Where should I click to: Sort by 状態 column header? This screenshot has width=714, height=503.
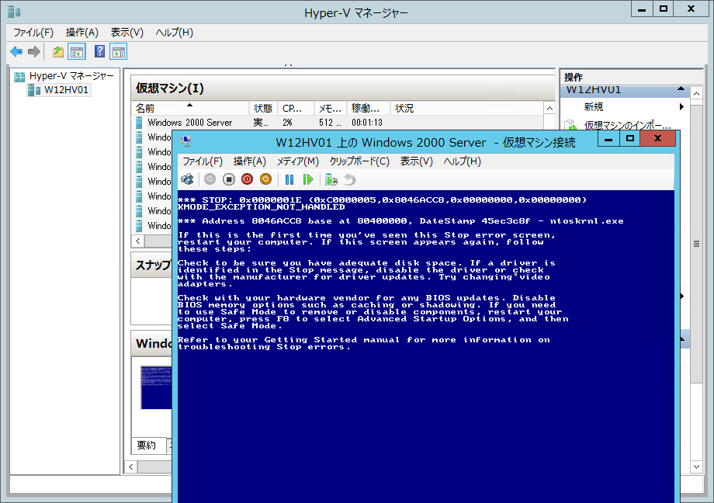point(263,109)
